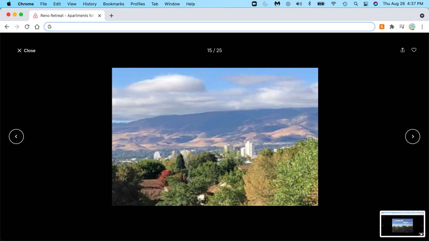Open the Tab menu

click(155, 4)
